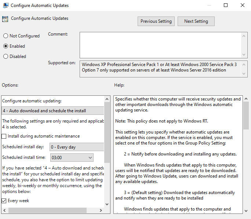Click the policy setting icon beside the heading
Image resolution: width=251 pixels, height=219 pixels.
pos(5,19)
